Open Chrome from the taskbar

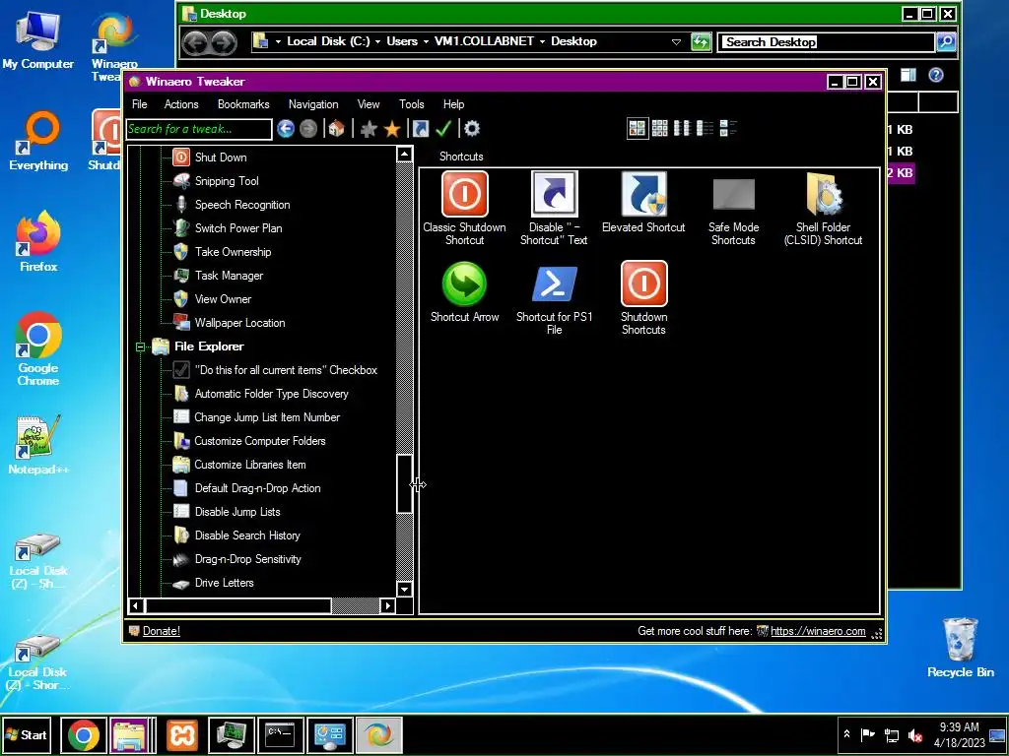(x=84, y=734)
